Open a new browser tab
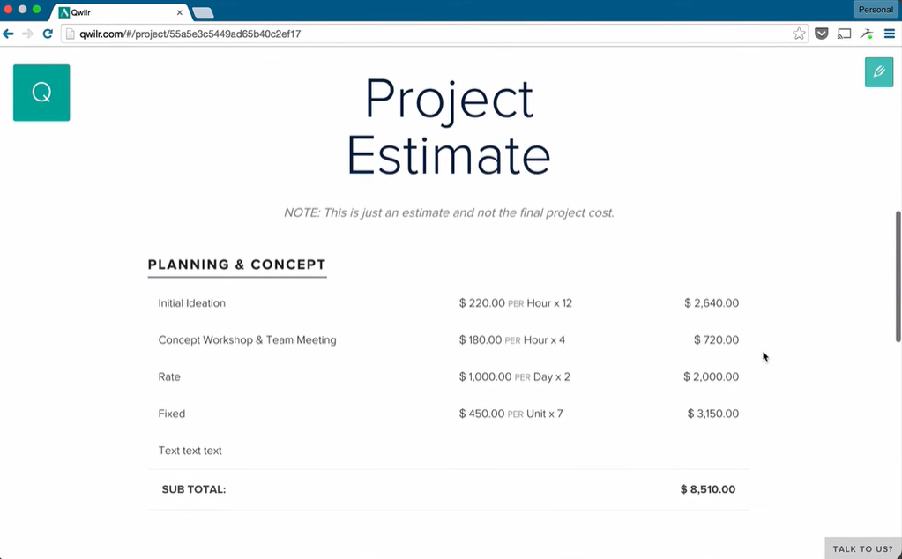The image size is (902, 559). [x=205, y=12]
